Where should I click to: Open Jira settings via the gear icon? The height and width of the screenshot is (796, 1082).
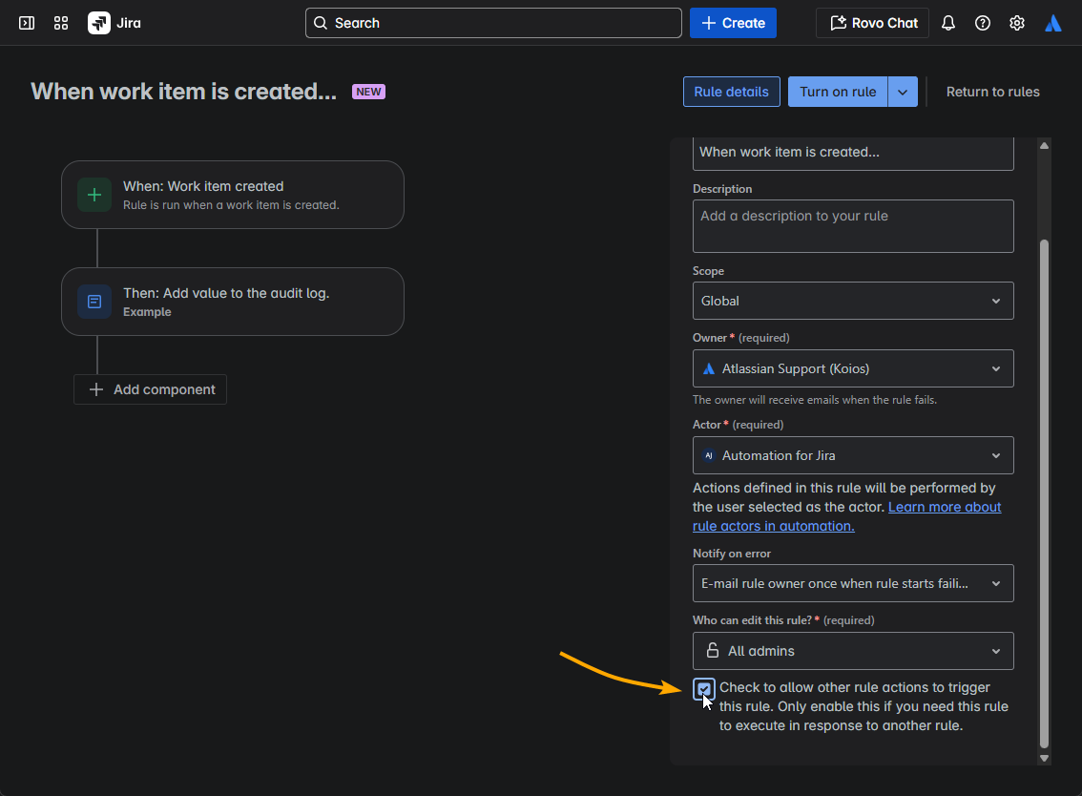1017,22
